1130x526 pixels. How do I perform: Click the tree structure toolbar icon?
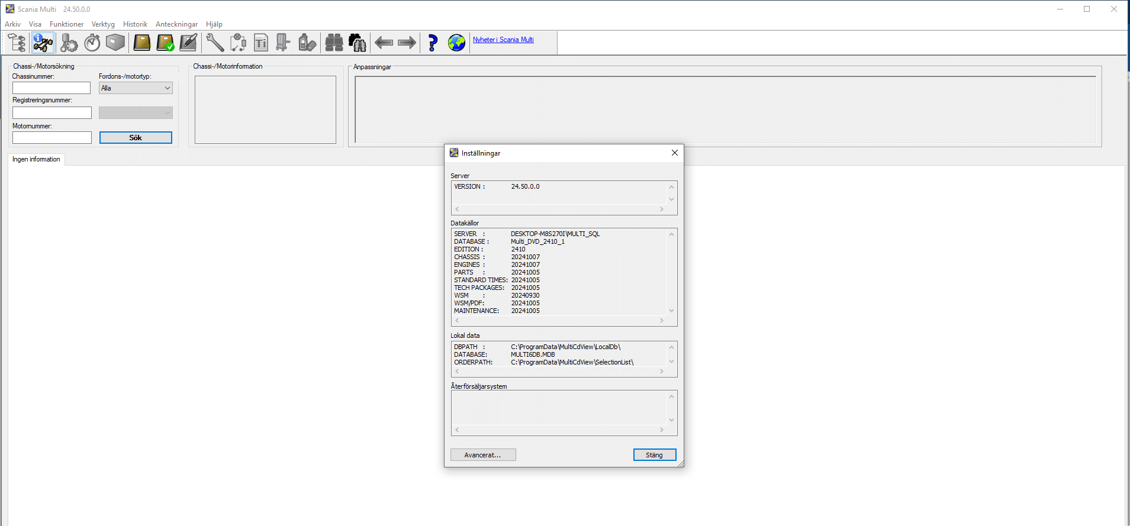pos(17,43)
